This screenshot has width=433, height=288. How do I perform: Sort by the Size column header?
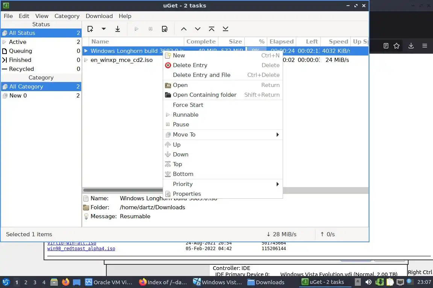coord(232,42)
